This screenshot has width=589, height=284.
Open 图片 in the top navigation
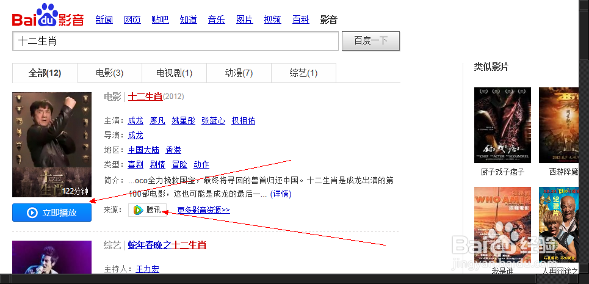(244, 20)
